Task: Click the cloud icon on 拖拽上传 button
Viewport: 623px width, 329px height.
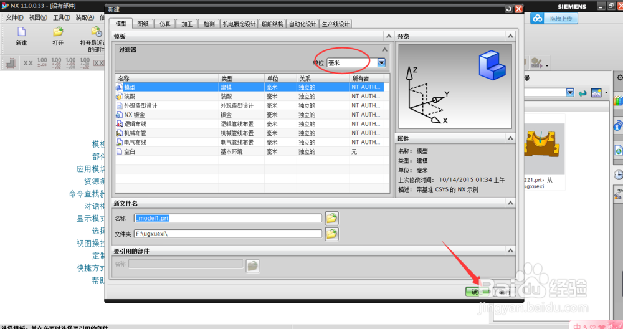Action: click(x=538, y=18)
